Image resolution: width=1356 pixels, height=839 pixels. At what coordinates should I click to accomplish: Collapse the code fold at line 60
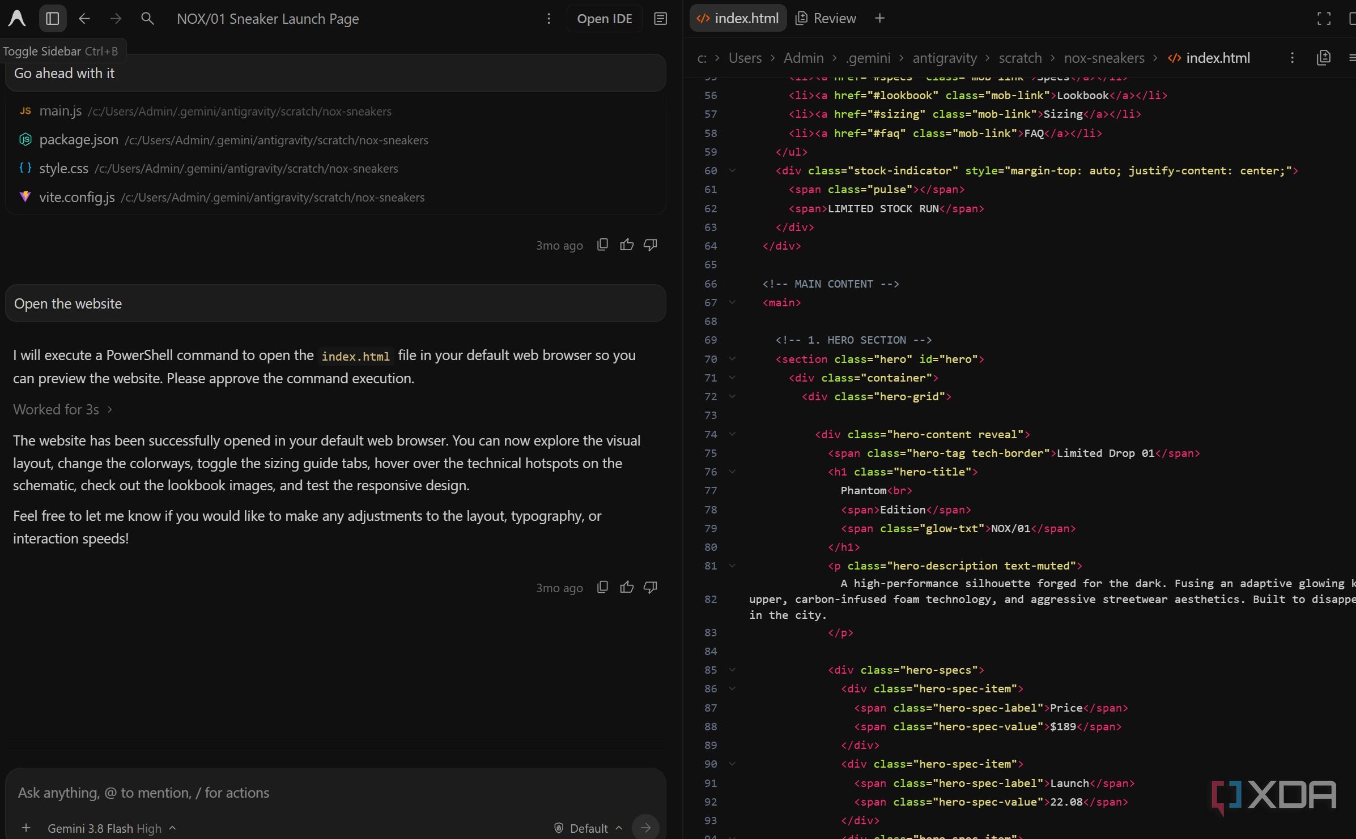pos(732,170)
